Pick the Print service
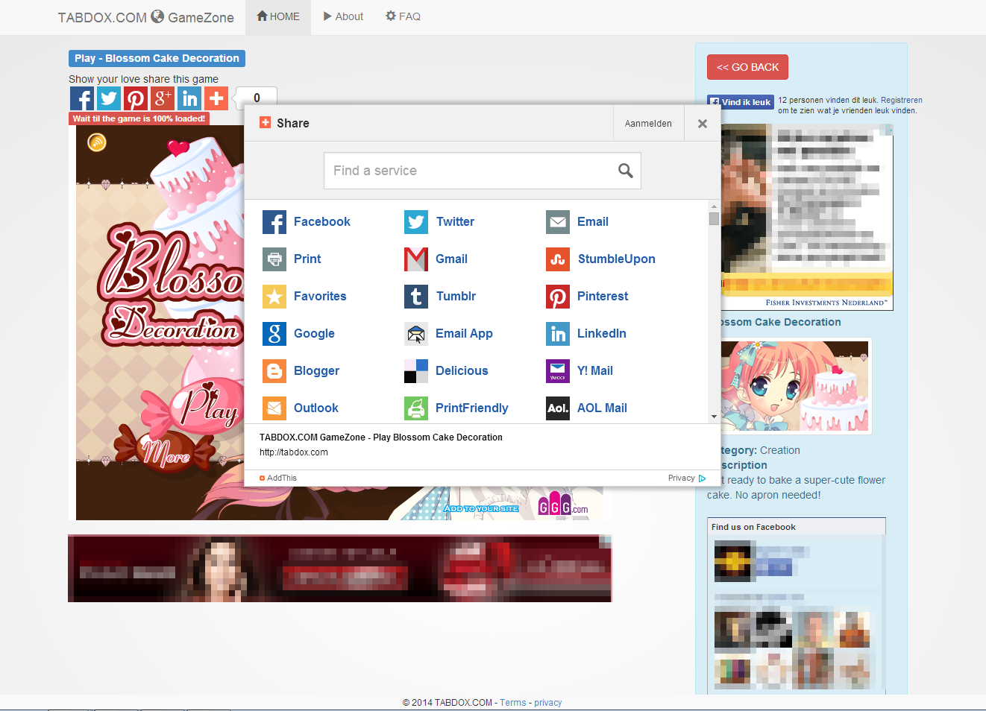Screen dimensions: 986x711 point(292,259)
